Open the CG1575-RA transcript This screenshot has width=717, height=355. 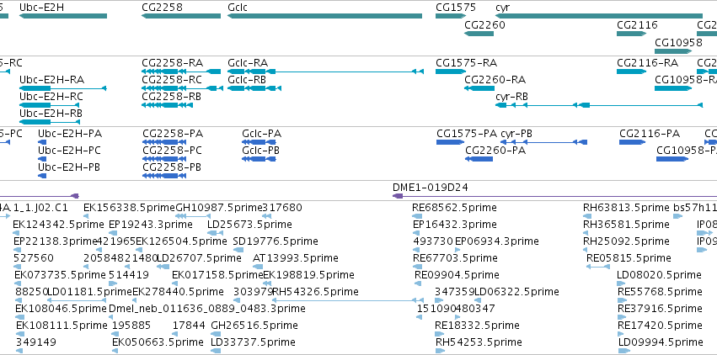click(451, 72)
